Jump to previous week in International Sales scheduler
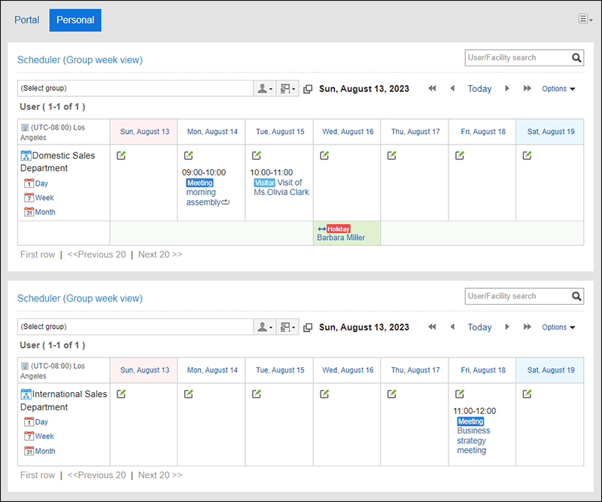Image resolution: width=602 pixels, height=502 pixels. (x=432, y=327)
